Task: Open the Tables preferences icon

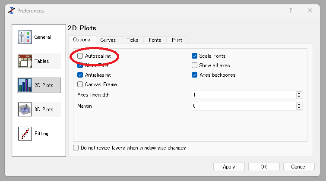Action: 25,61
